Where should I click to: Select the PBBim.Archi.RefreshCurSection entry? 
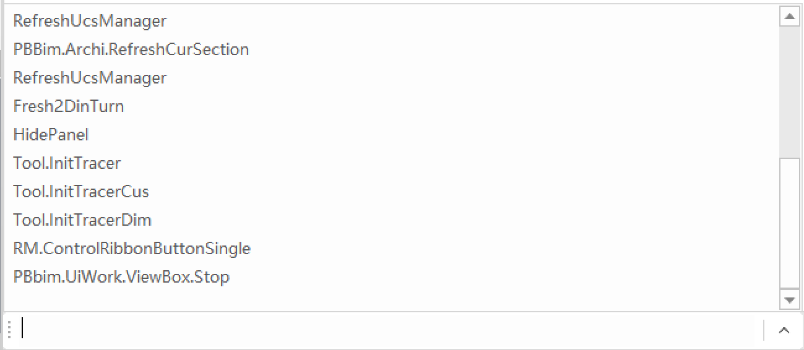pos(131,49)
